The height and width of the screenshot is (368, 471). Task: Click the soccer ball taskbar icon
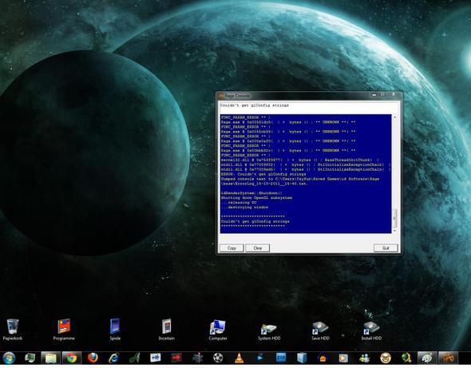(x=218, y=358)
